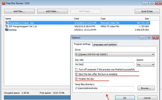Confirm options with OK button

125,98
